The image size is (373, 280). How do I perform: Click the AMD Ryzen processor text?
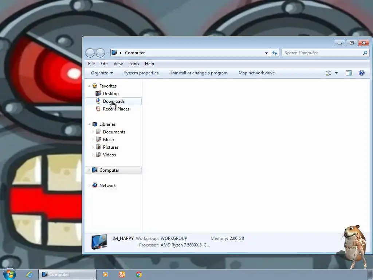click(185, 245)
